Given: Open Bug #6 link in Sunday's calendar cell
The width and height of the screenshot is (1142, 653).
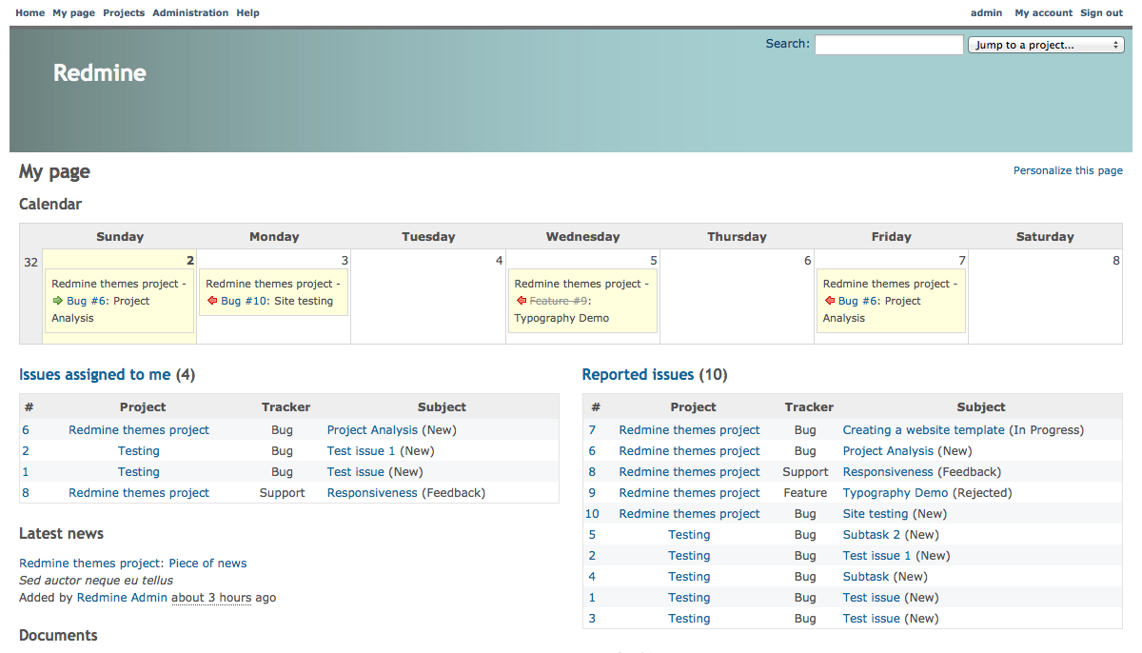Looking at the screenshot, I should tap(88, 301).
